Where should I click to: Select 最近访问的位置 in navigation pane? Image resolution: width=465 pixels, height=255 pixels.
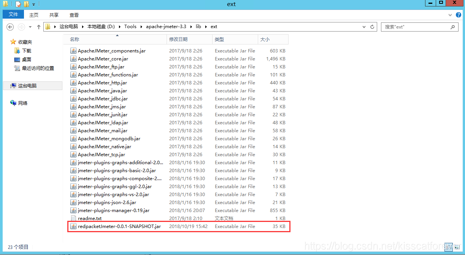click(38, 68)
